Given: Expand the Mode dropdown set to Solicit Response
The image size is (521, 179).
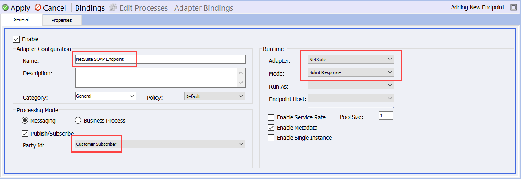Looking at the screenshot, I should [x=351, y=72].
